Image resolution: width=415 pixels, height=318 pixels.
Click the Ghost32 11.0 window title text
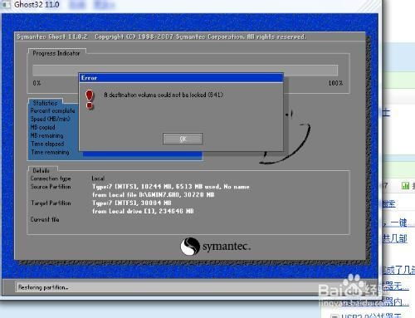[37, 5]
